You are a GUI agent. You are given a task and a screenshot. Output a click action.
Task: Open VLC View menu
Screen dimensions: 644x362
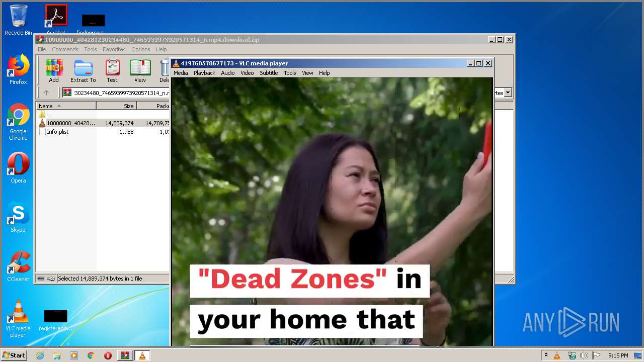307,73
